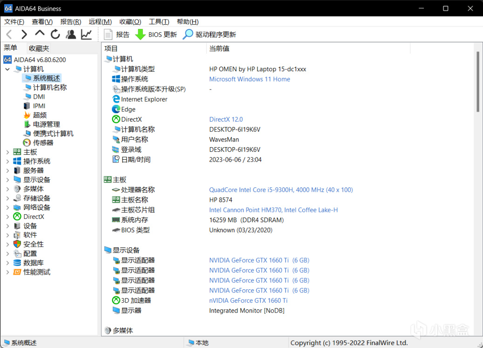Click the 日期/时间 clock icon
This screenshot has height=348, width=483.
point(116,159)
